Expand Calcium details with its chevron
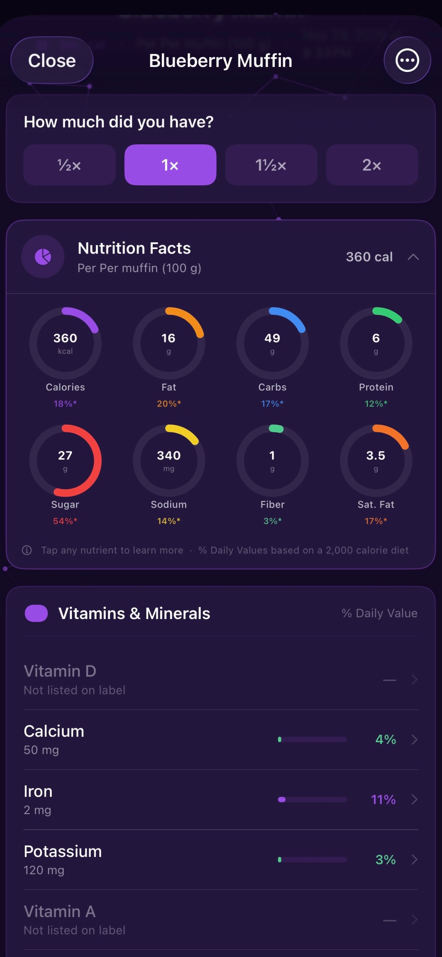Image resolution: width=442 pixels, height=957 pixels. (414, 739)
